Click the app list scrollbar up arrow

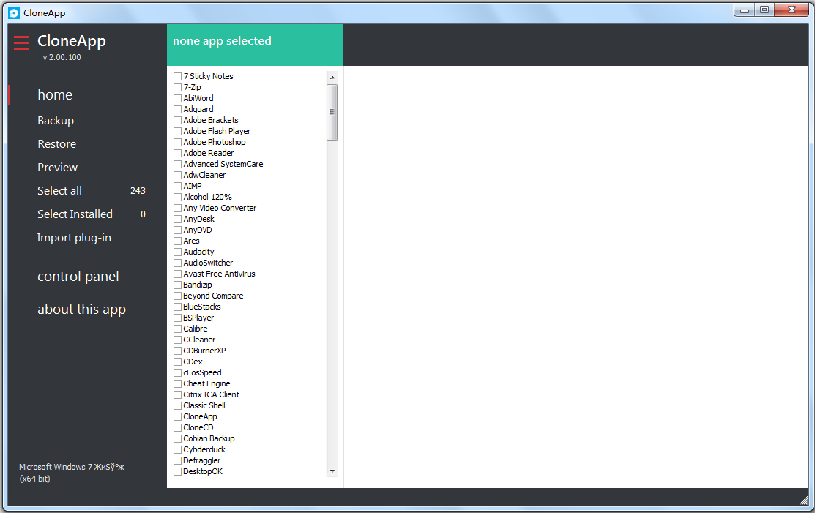coord(332,78)
